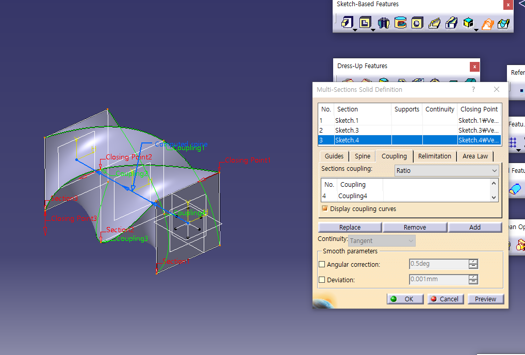Decrease Deviation with down spinner
This screenshot has width=525, height=355.
(x=473, y=282)
